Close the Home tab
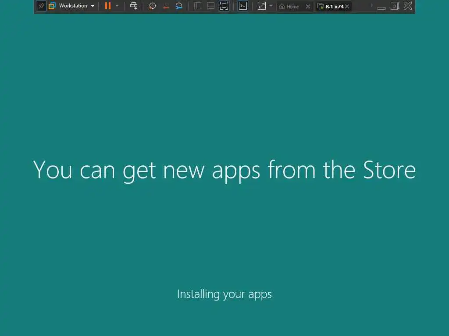The height and width of the screenshot is (336, 449). [308, 6]
